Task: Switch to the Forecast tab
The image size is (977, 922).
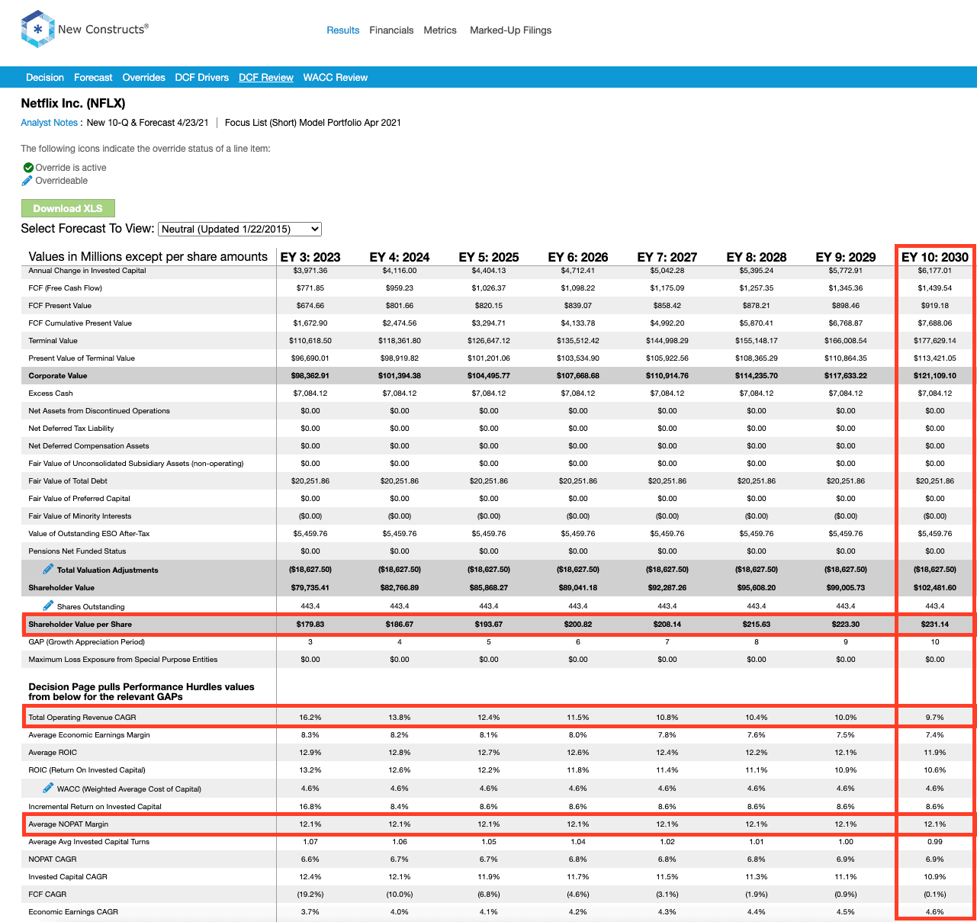Action: pos(93,78)
